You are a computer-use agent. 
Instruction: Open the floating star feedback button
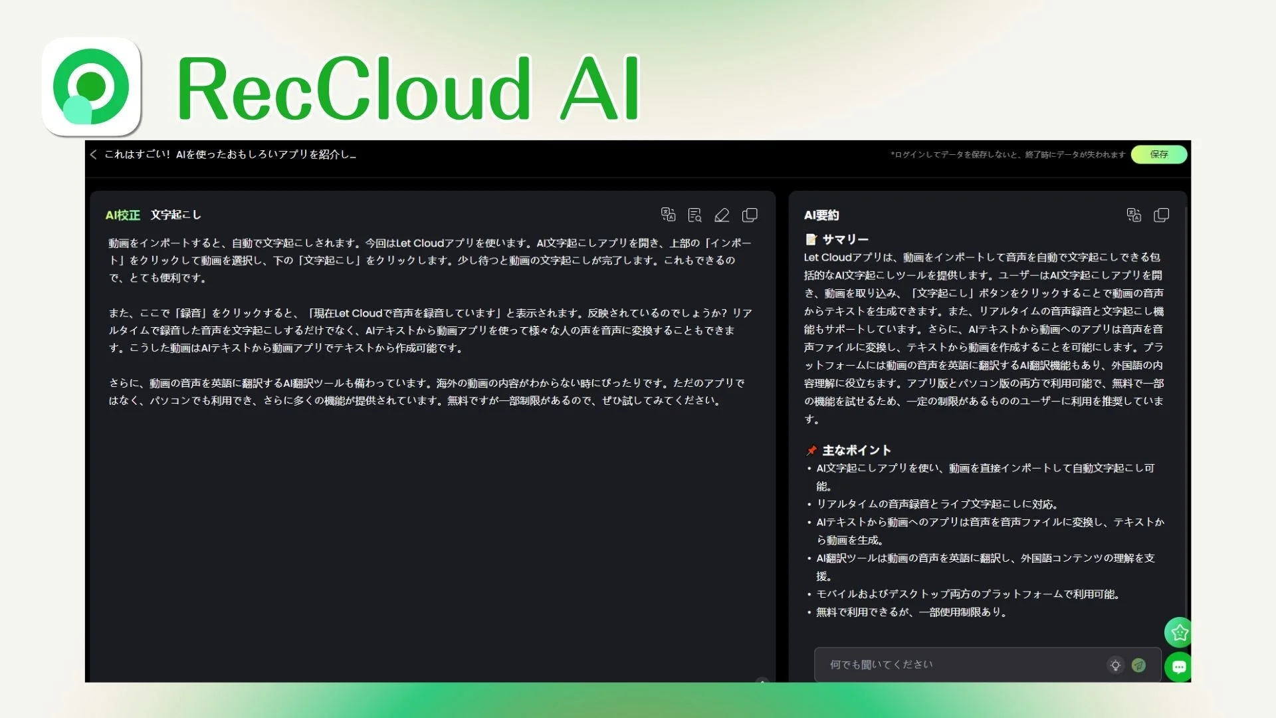[x=1179, y=632]
